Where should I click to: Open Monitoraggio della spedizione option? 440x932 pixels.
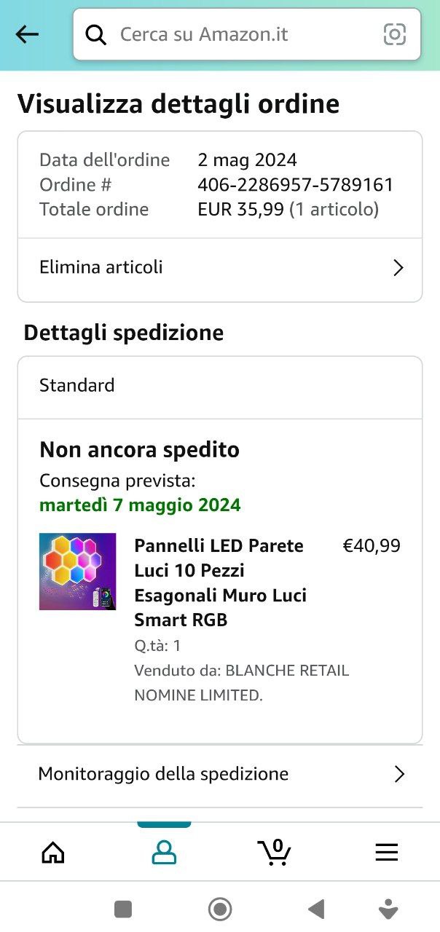163,773
